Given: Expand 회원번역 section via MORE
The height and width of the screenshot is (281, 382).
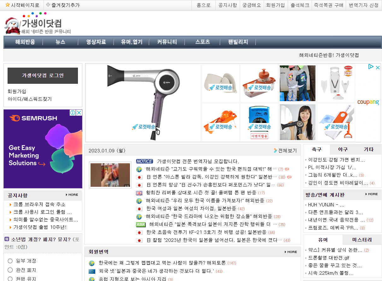Looking at the screenshot, I should click(x=291, y=252).
